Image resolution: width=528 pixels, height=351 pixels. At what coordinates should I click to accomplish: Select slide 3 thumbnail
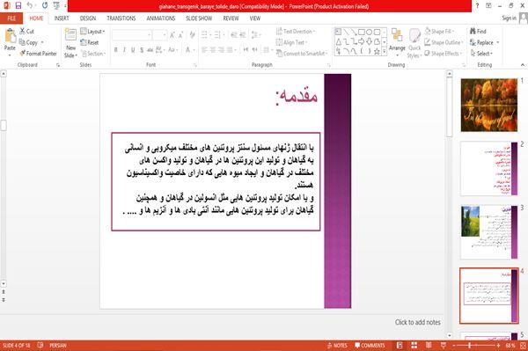pyautogui.click(x=489, y=232)
